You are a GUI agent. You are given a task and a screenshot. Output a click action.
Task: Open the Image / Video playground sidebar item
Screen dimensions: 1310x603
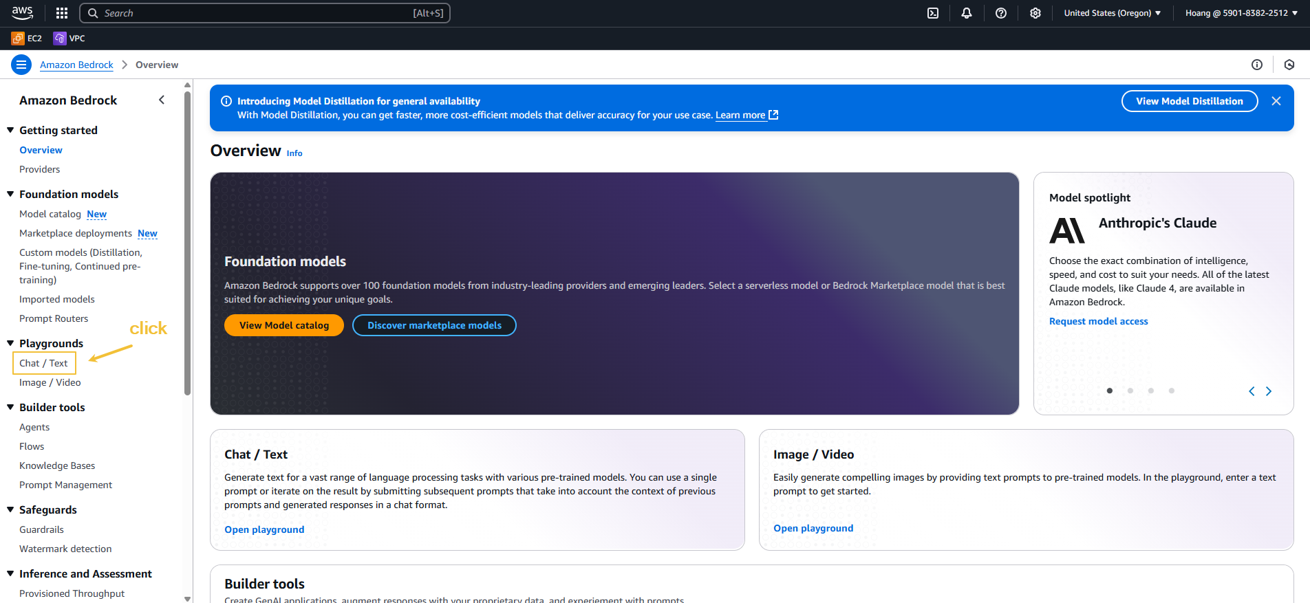click(x=50, y=382)
